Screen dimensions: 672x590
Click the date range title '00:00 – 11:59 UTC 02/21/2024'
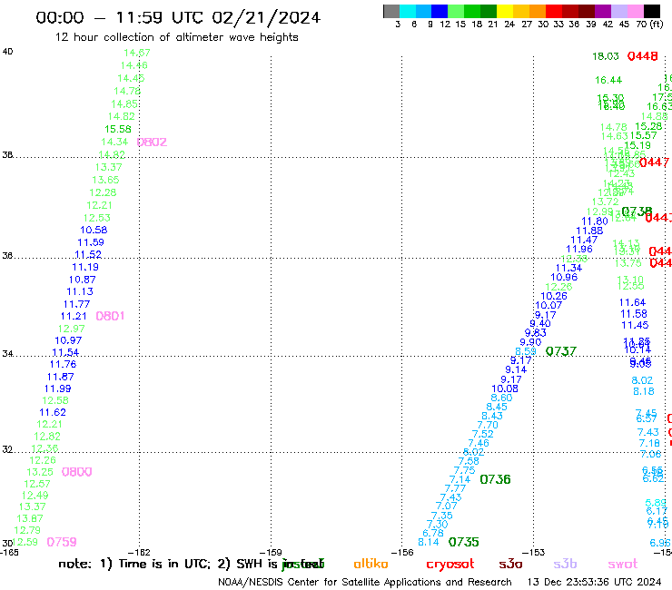tap(178, 17)
